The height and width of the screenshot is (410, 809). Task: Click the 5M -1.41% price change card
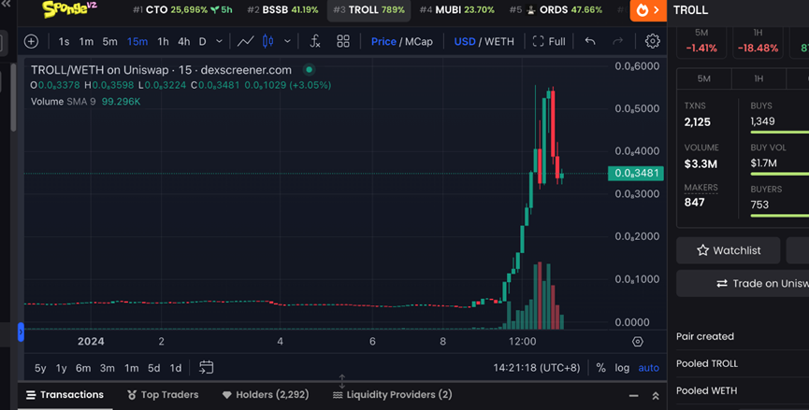click(x=701, y=41)
